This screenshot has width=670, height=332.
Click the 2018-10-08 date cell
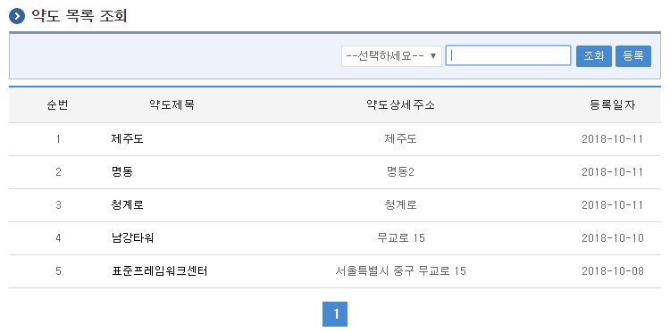point(613,271)
